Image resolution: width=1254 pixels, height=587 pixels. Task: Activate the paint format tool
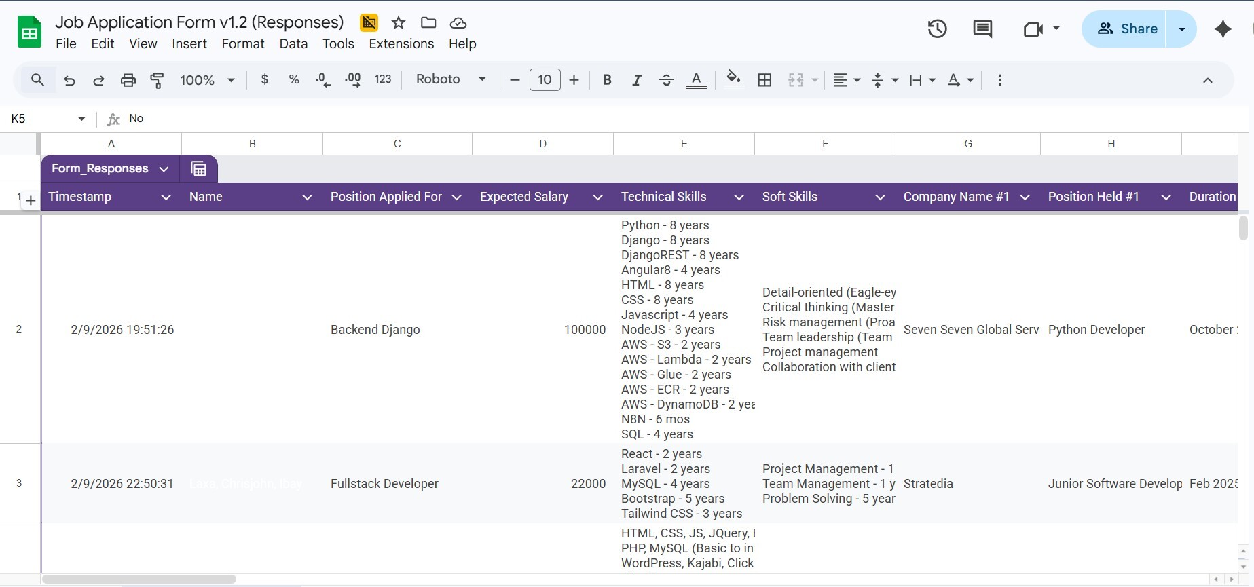(x=157, y=80)
